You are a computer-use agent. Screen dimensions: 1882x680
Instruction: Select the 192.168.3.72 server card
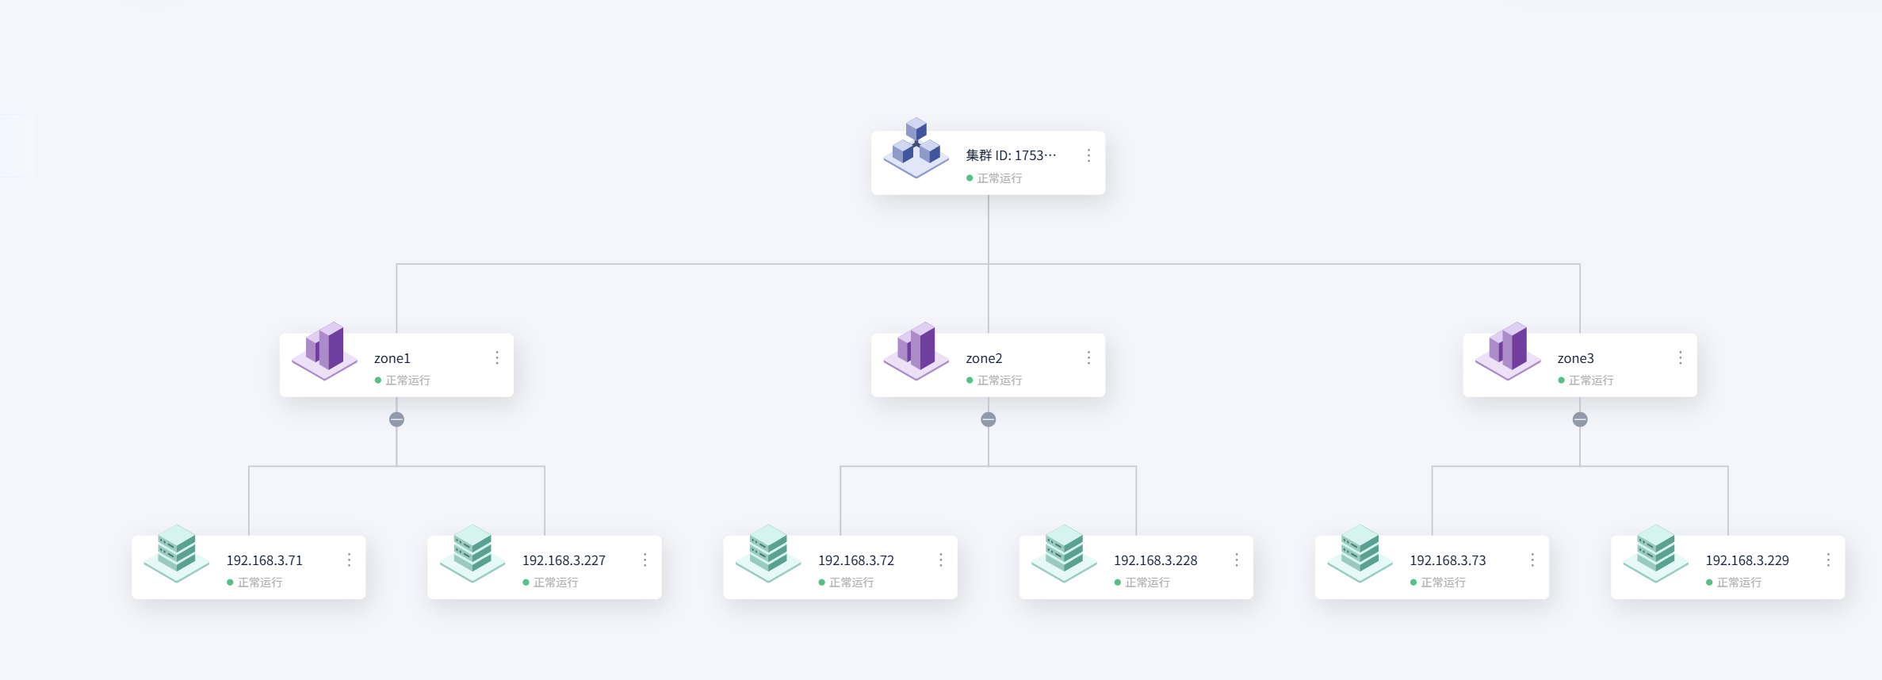click(840, 567)
